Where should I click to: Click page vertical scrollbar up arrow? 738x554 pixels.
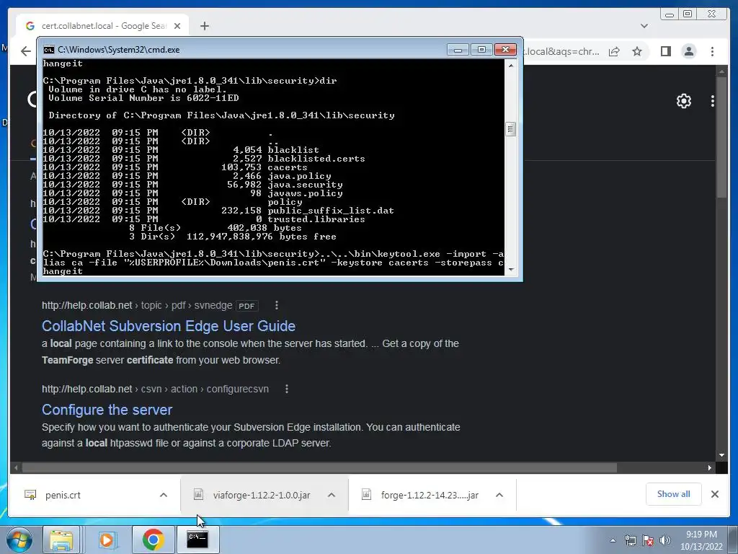[x=721, y=71]
